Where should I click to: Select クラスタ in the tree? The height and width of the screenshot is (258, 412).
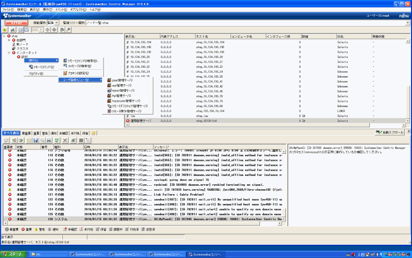click(x=23, y=49)
